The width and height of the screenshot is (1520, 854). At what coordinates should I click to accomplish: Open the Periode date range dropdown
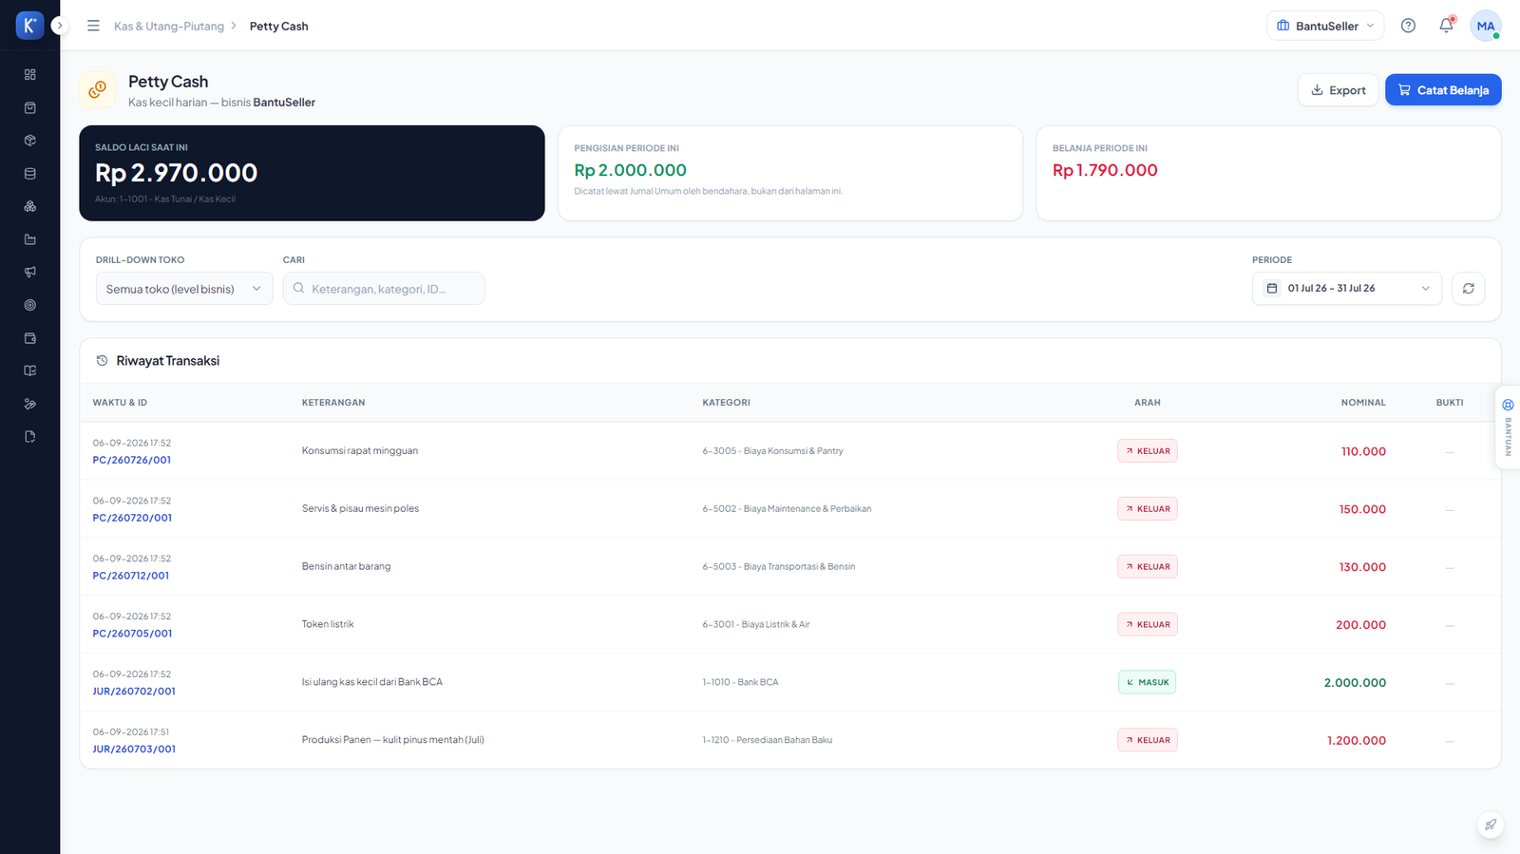[x=1347, y=288]
